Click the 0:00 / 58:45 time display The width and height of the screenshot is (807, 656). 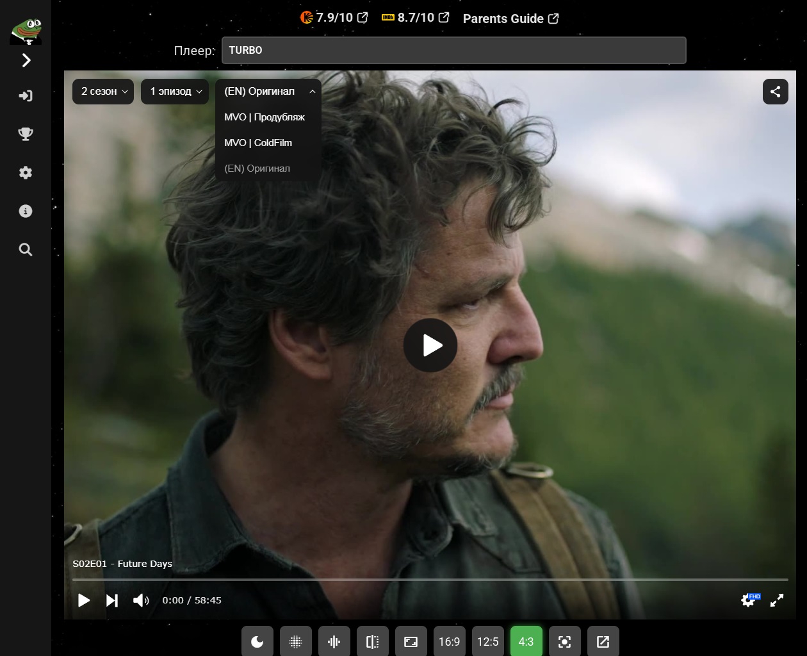coord(192,600)
